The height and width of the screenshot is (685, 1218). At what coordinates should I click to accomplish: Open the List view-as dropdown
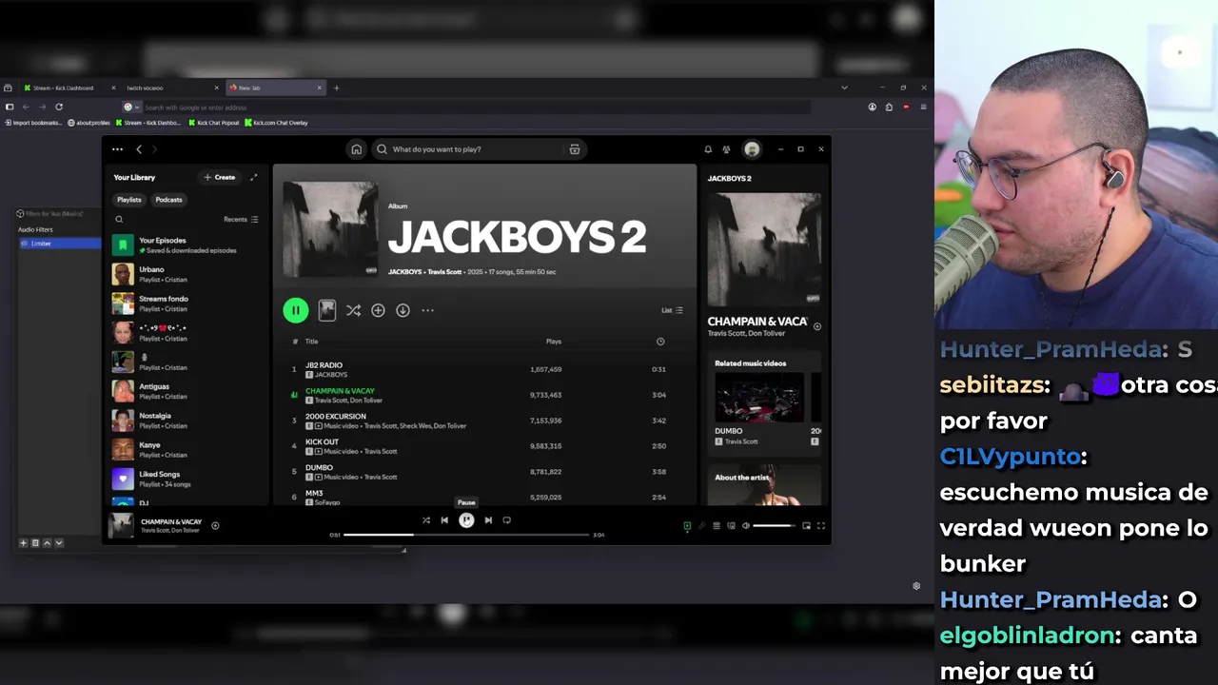coord(672,310)
